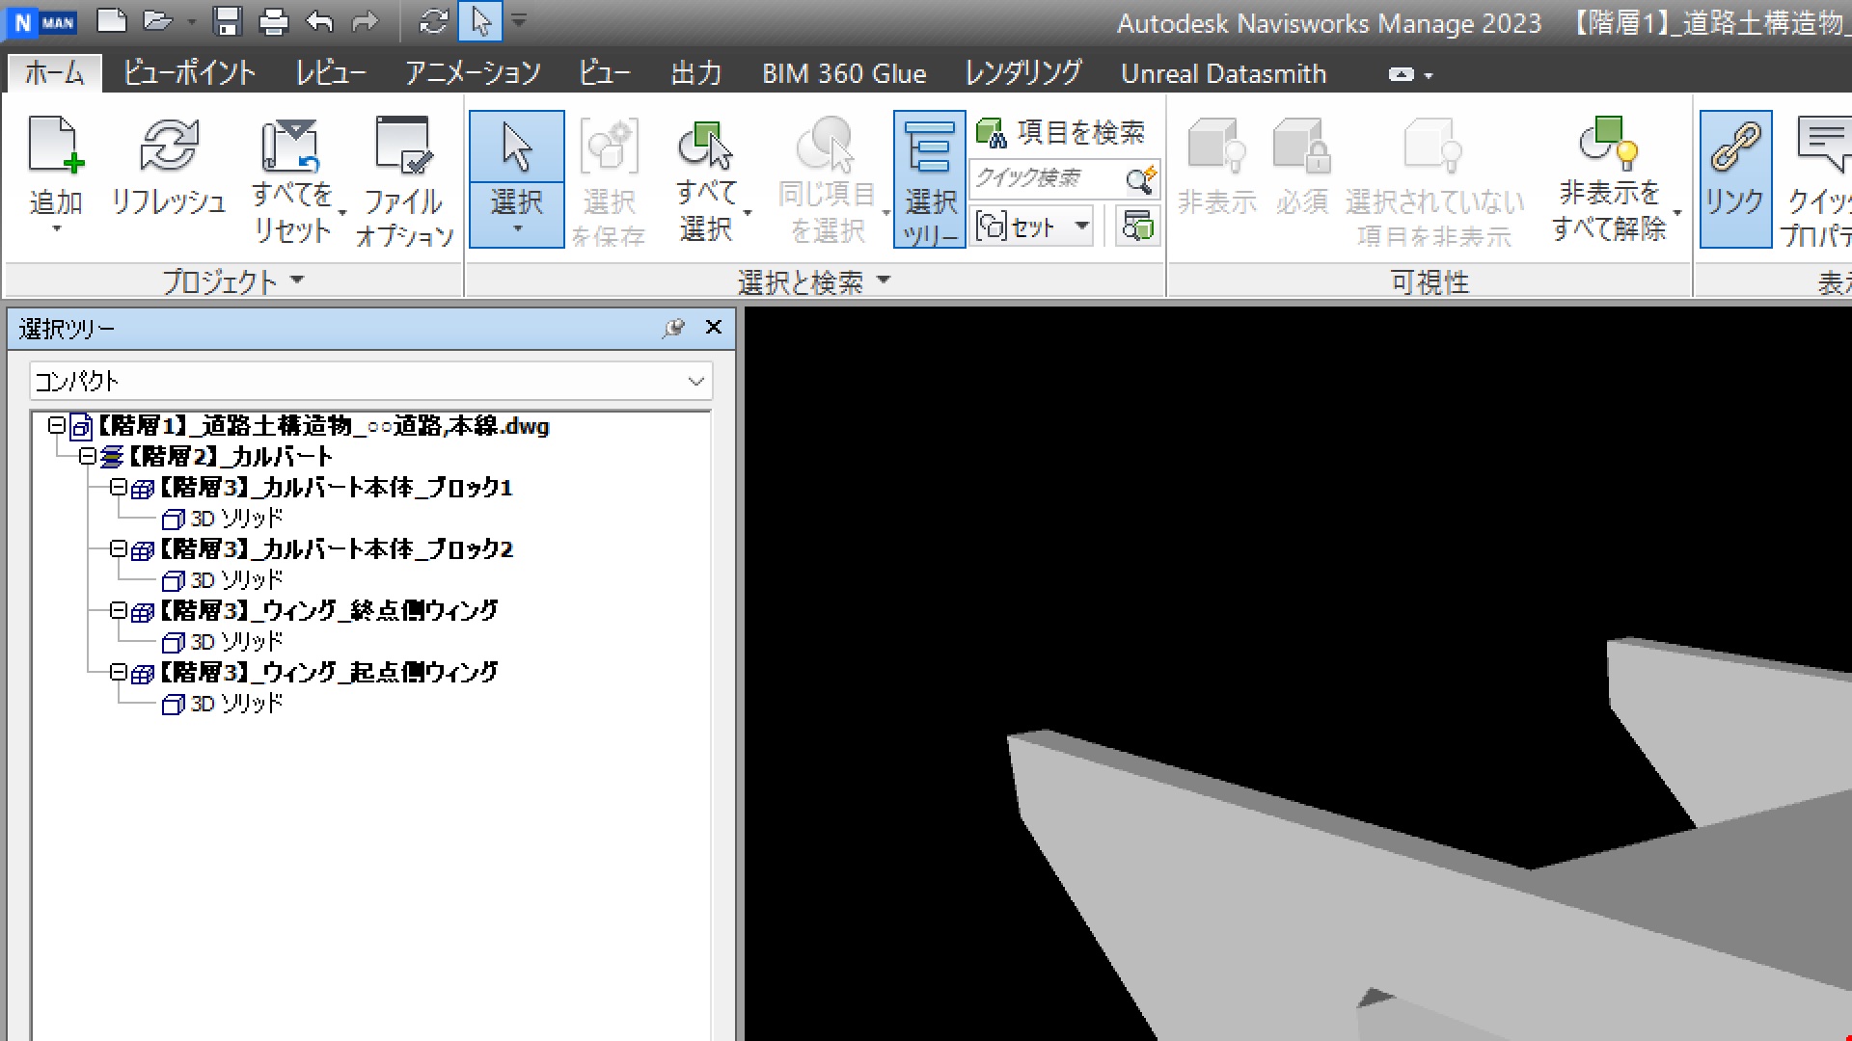This screenshot has height=1041, width=1852.
Task: Open the すべて選択 dropdown arrow
Action: [748, 212]
